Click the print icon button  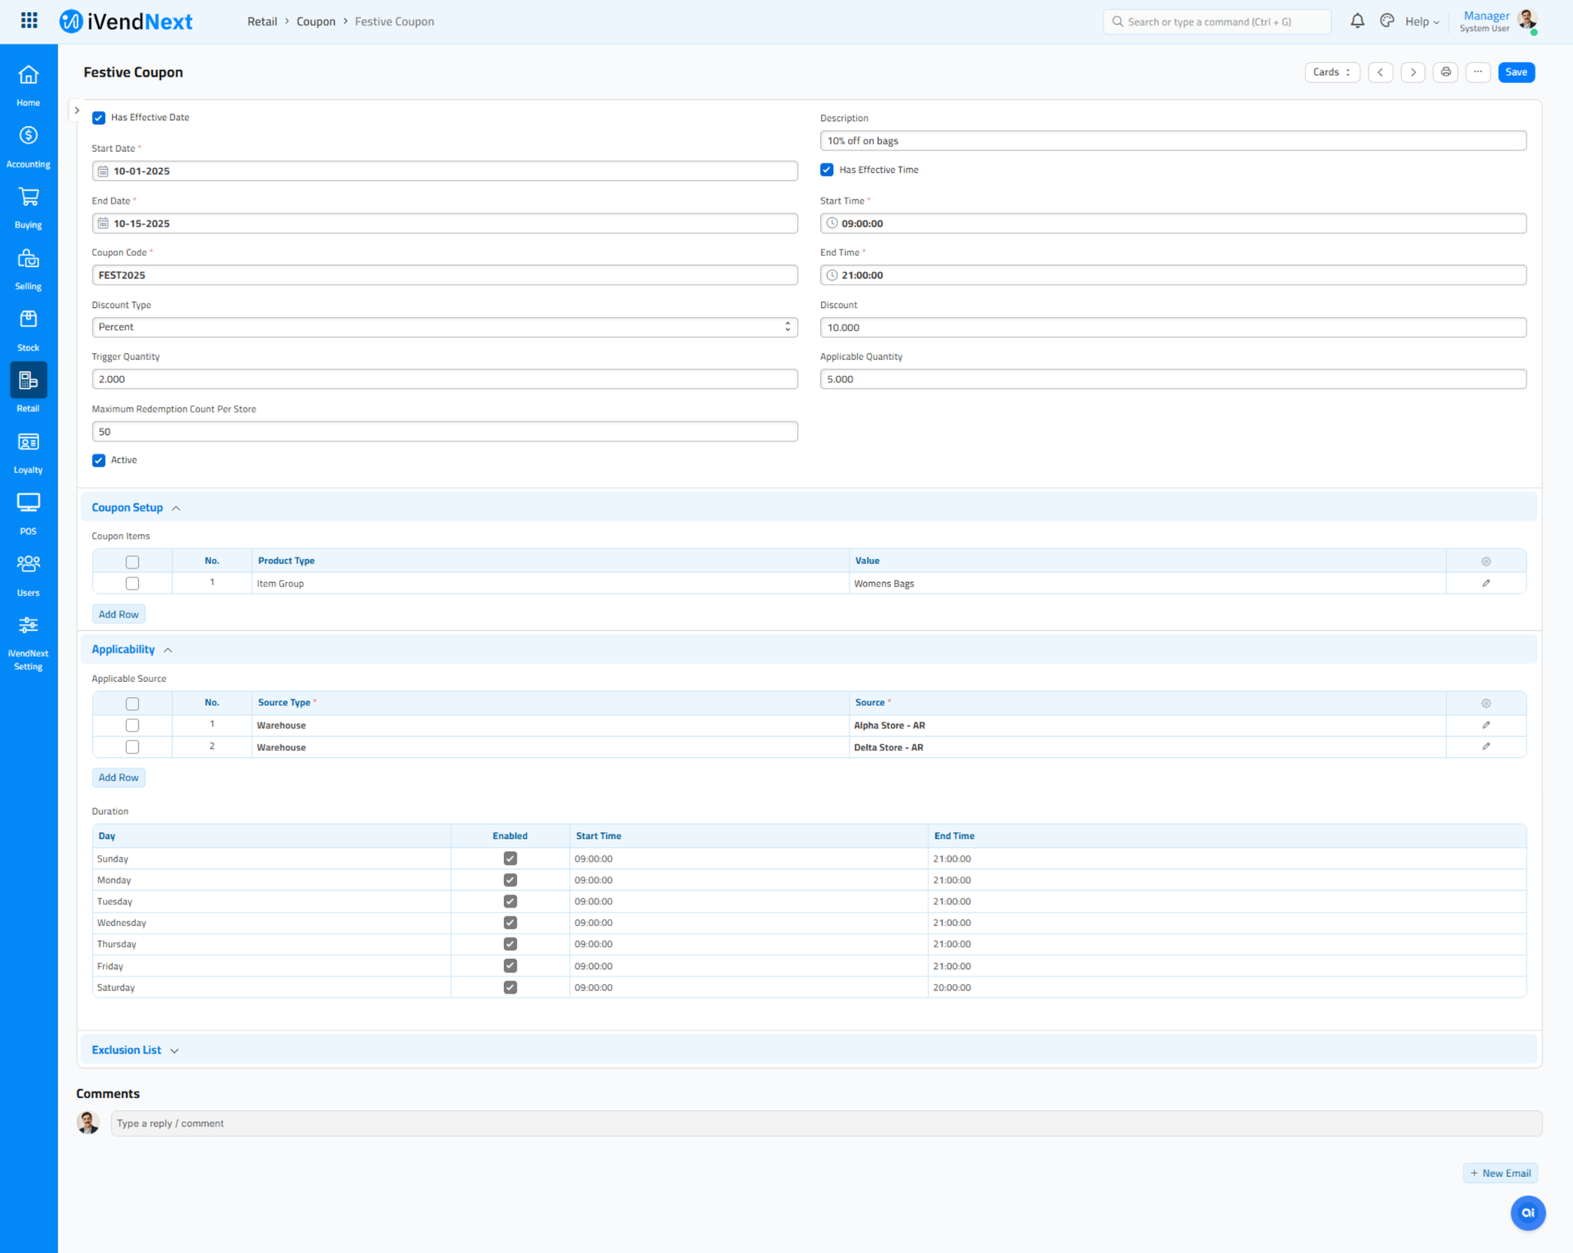click(1446, 72)
